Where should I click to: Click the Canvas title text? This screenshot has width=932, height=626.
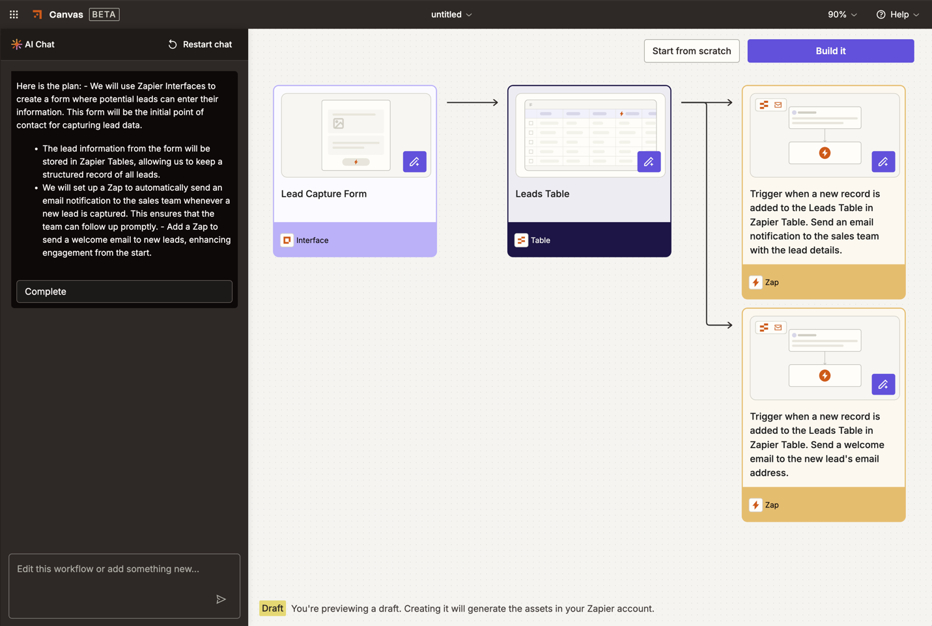coord(66,14)
